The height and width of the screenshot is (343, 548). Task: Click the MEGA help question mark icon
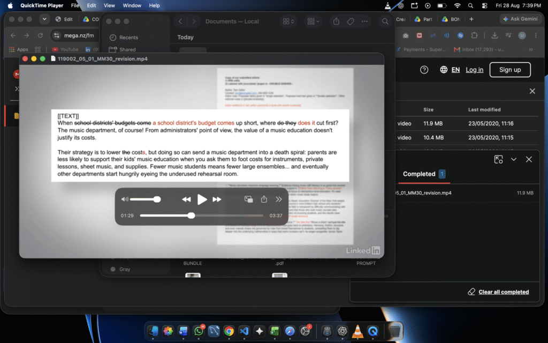point(424,70)
